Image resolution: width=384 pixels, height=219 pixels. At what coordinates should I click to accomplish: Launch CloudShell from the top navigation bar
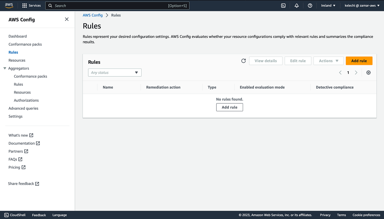pos(283,5)
